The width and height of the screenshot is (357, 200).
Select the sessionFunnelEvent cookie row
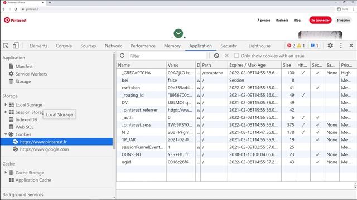pos(237,147)
